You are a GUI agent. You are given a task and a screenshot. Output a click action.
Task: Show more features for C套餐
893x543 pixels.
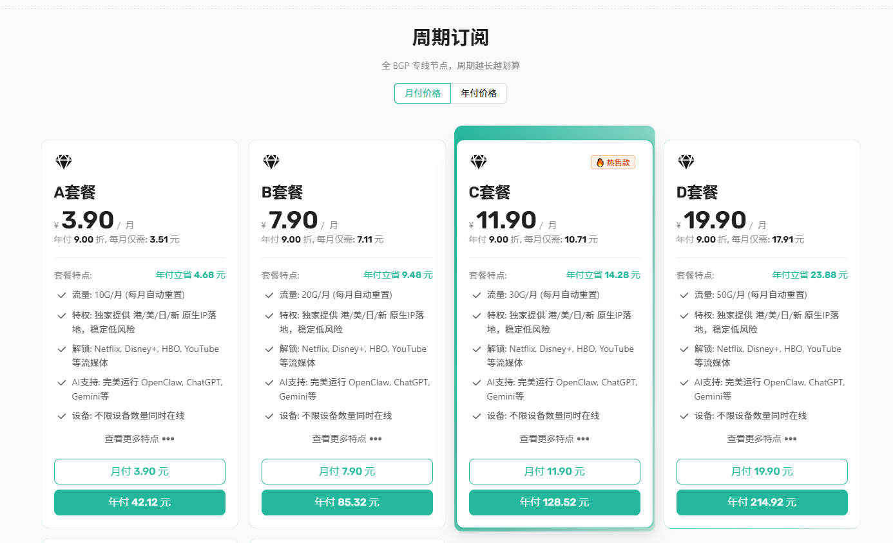tap(555, 439)
